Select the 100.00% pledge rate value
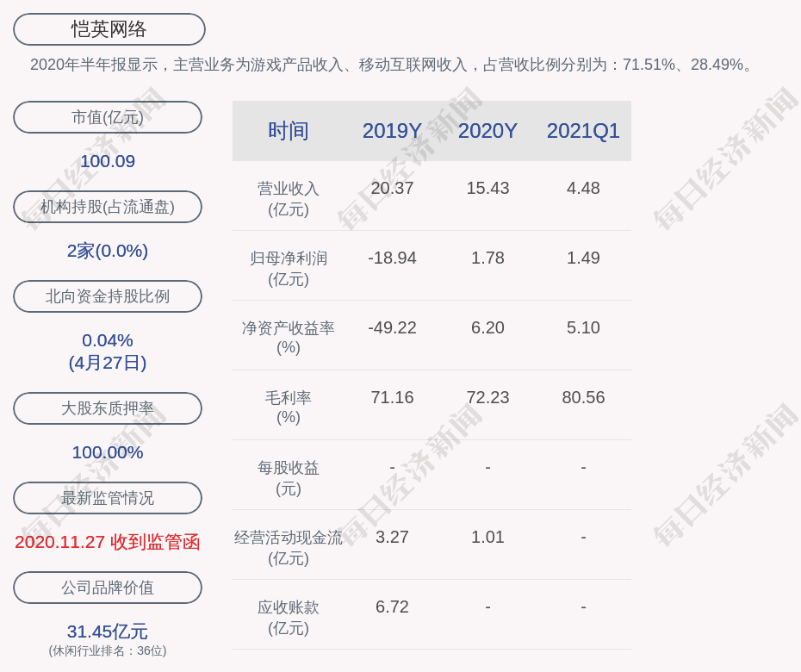The width and height of the screenshot is (801, 672). 108,452
